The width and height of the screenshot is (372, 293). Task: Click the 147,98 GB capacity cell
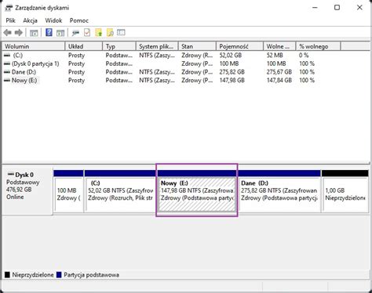click(x=232, y=81)
